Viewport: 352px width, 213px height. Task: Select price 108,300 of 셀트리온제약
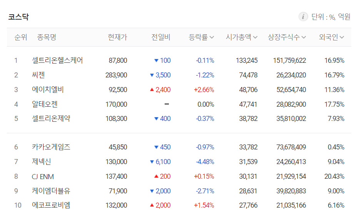(116, 118)
